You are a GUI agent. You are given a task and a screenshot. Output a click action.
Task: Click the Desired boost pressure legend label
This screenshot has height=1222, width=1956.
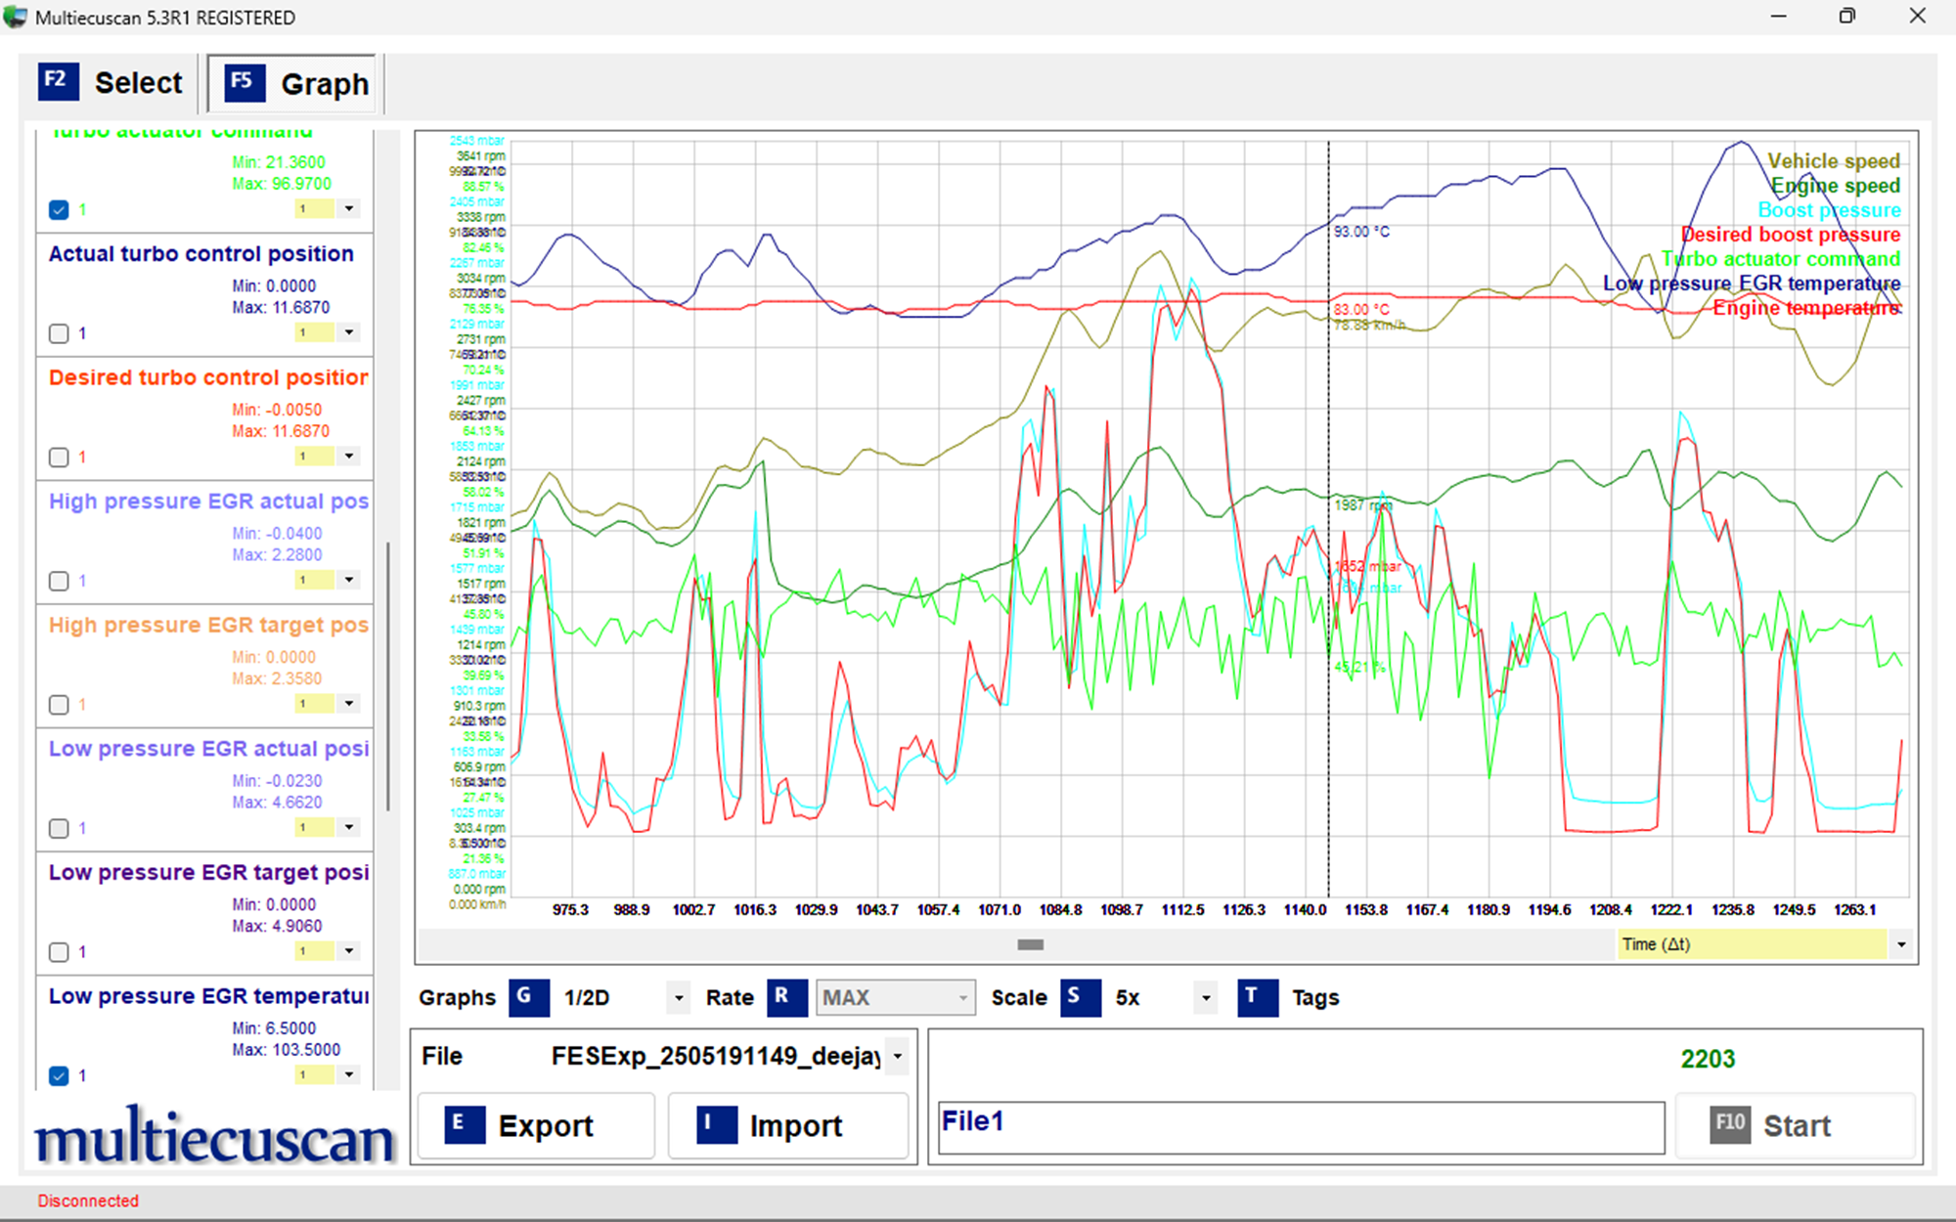[1791, 235]
